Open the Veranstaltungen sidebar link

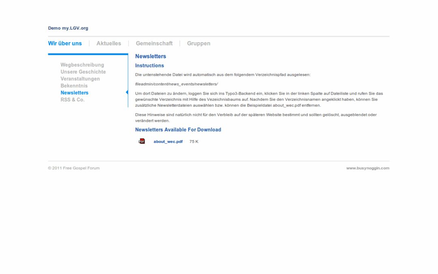[80, 79]
